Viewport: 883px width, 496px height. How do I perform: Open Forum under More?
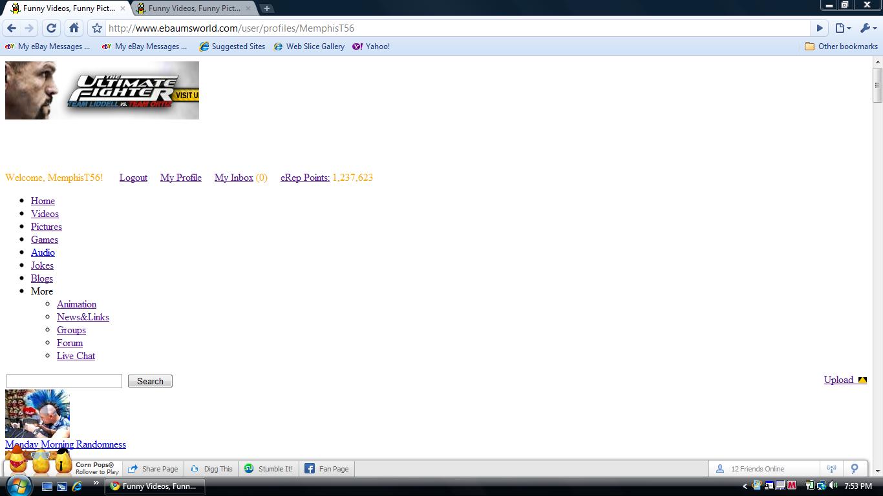(x=70, y=343)
